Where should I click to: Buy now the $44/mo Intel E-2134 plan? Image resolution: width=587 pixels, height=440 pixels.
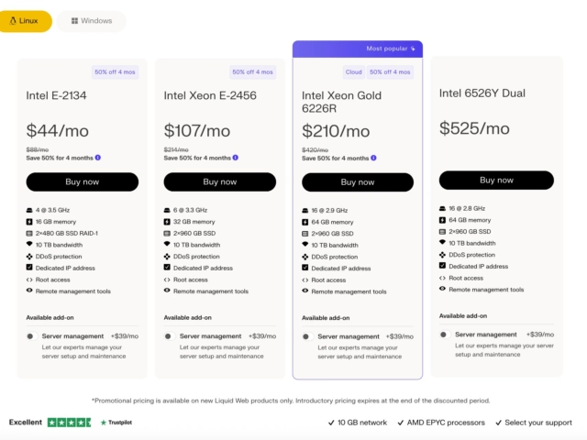83,181
